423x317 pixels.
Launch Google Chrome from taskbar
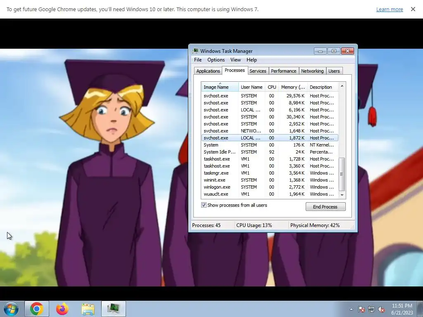tap(37, 309)
